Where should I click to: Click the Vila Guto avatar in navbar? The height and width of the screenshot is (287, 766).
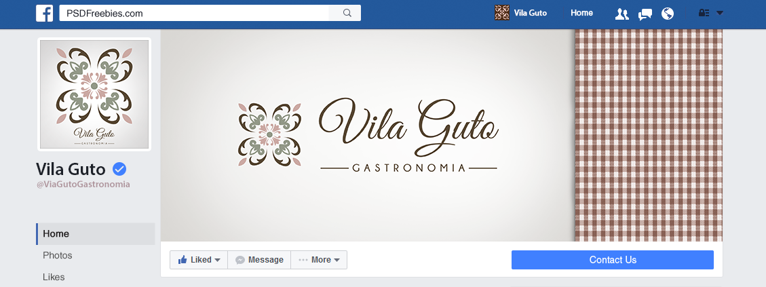pos(501,13)
